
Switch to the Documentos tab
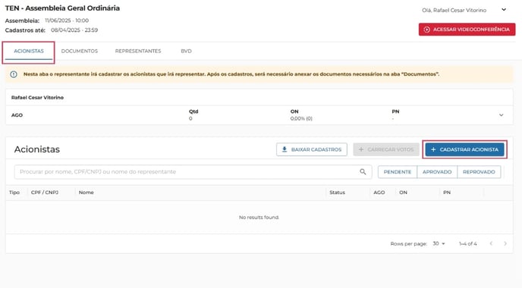click(80, 52)
